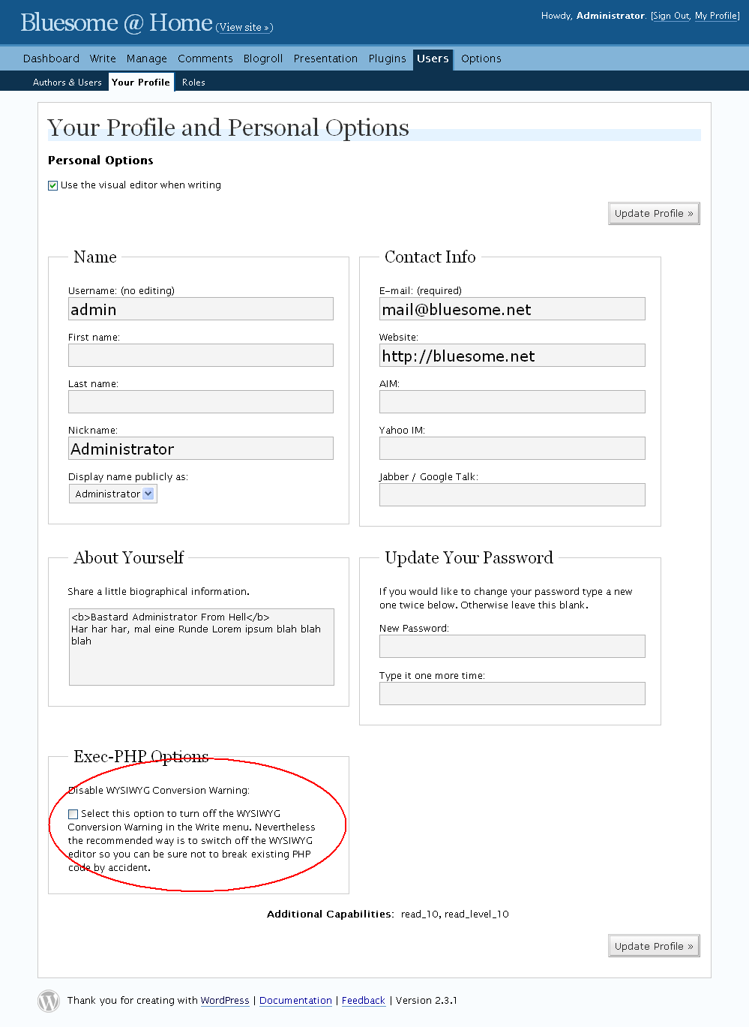The height and width of the screenshot is (1027, 749).
Task: Open the Plugins menu
Action: [387, 59]
